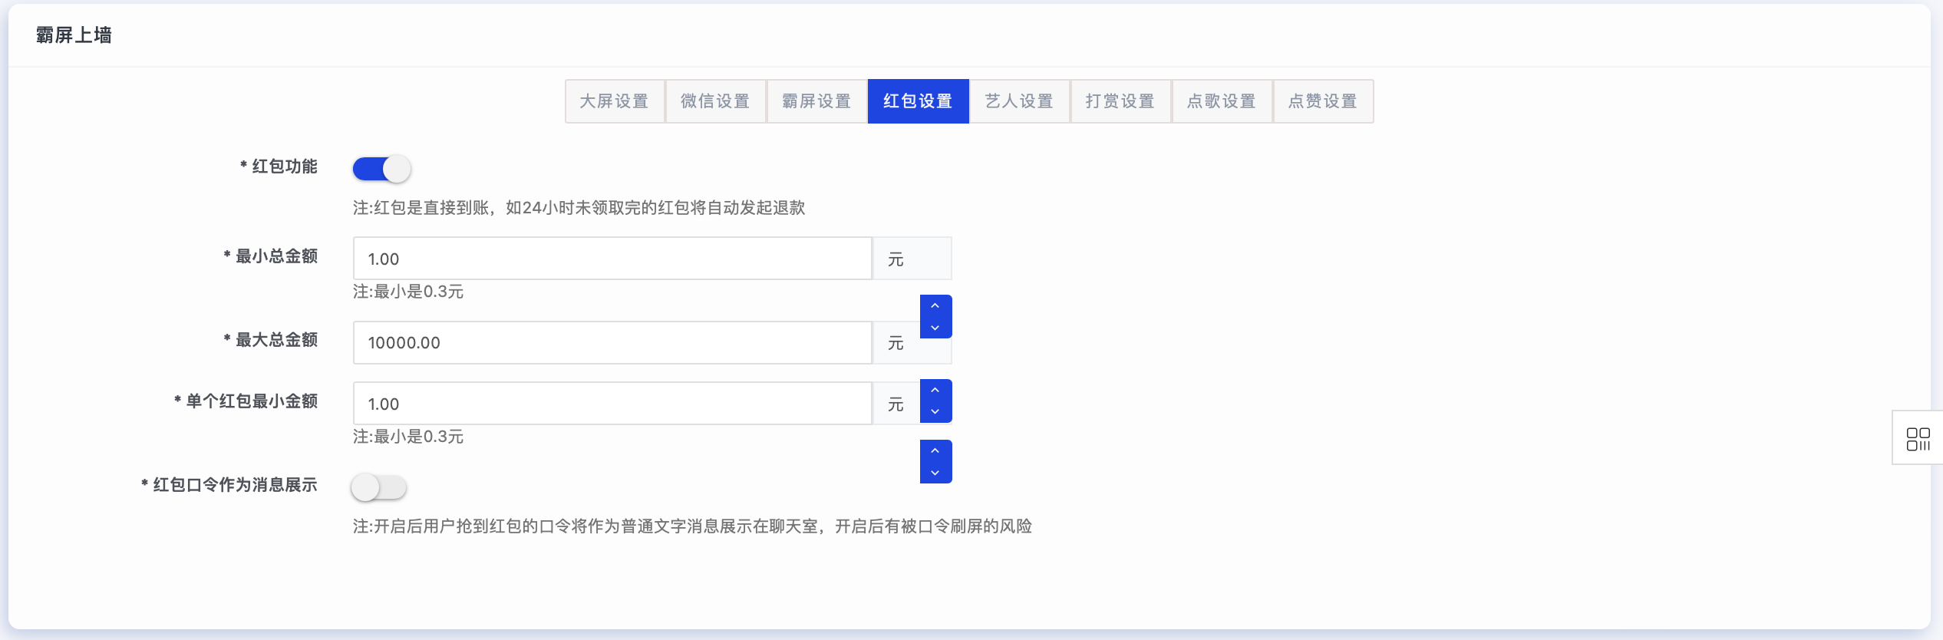
Task: Click up arrow of stepper between 最小总金额 and 最大总金额
Action: click(x=935, y=306)
